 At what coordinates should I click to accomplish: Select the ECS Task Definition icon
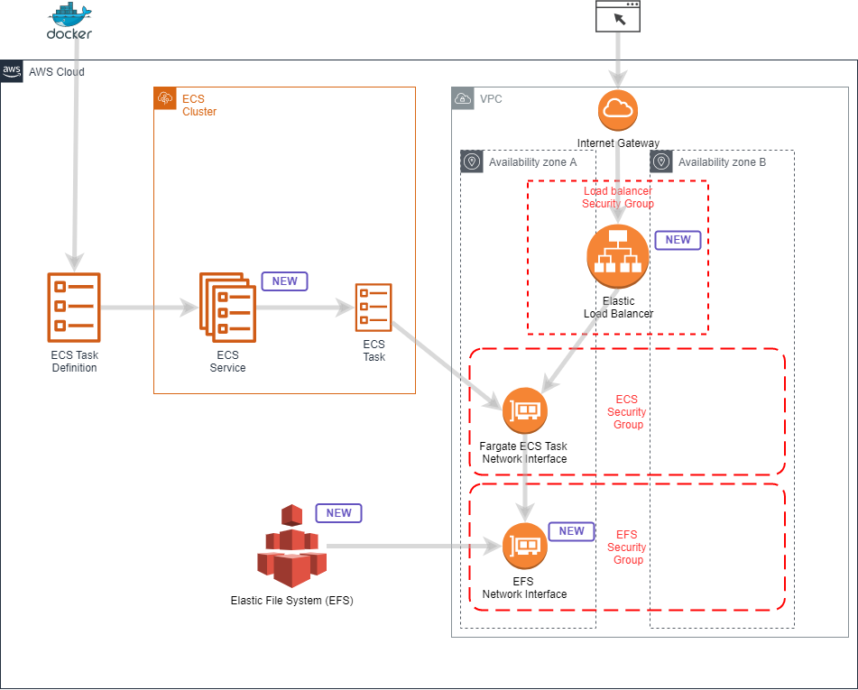tap(74, 308)
